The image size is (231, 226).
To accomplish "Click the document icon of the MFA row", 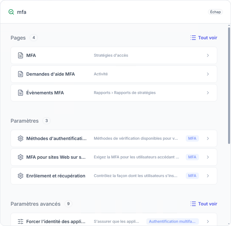I will pos(21,55).
